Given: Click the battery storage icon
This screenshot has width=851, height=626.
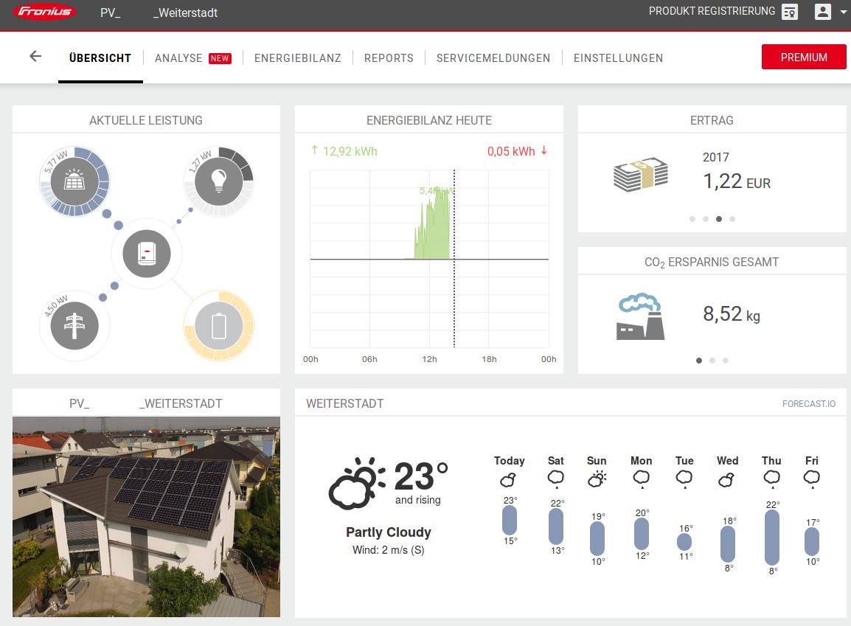Looking at the screenshot, I should pos(218,325).
